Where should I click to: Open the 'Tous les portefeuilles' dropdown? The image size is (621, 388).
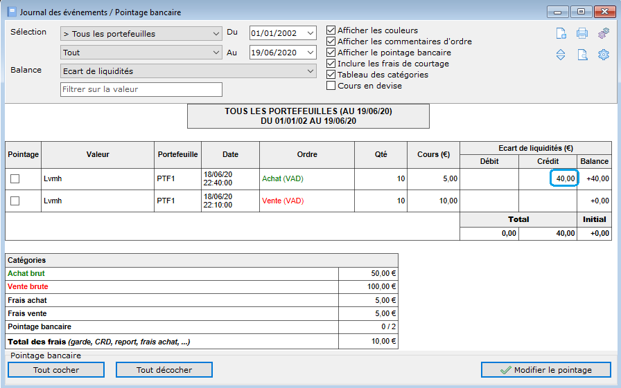click(x=141, y=34)
